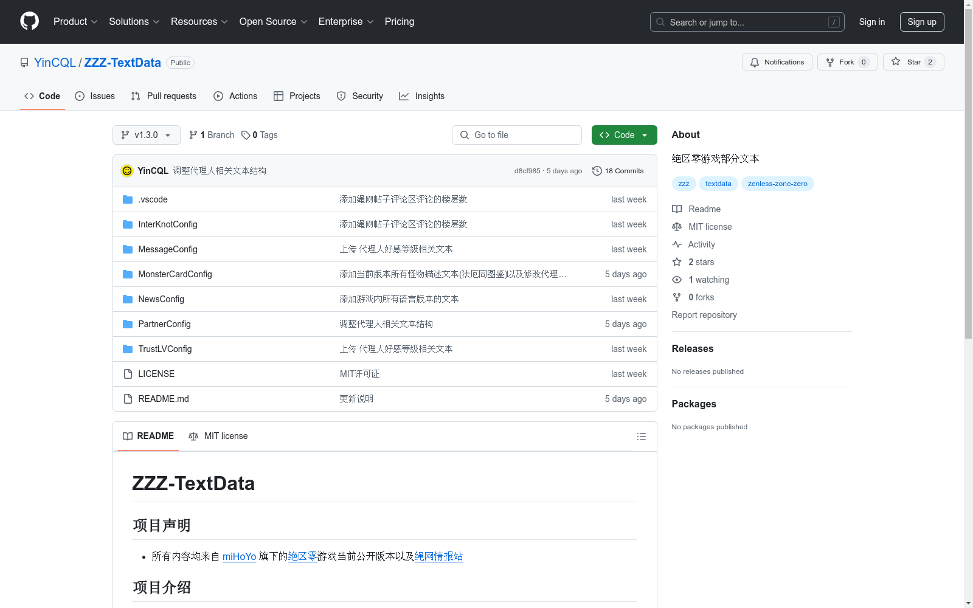Screen dimensions: 973x608
Task: Click the bell Notifications icon
Action: click(755, 62)
